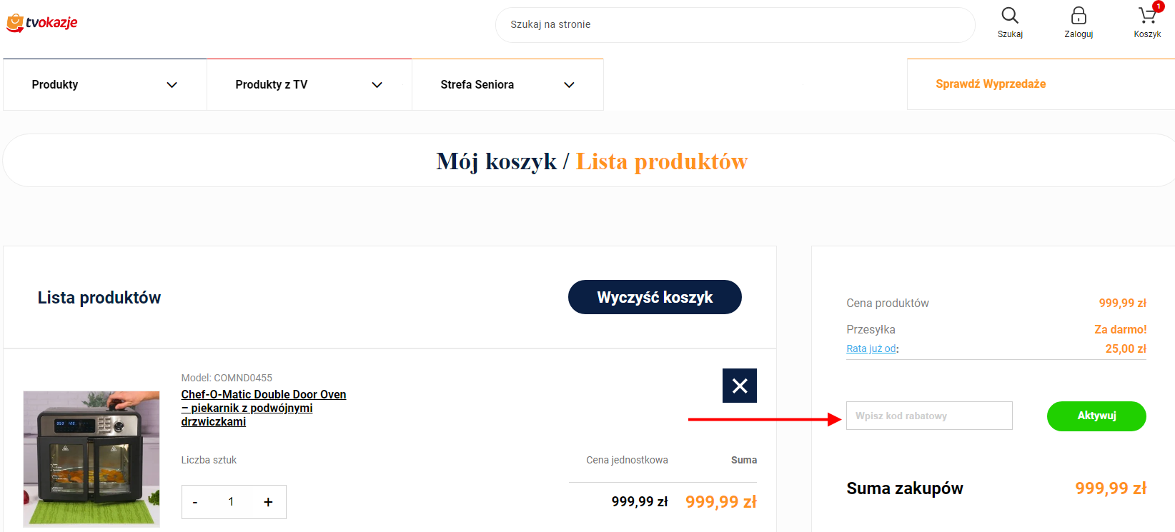This screenshot has width=1175, height=532.
Task: Open the Zaloguj padlock icon
Action: tap(1078, 16)
